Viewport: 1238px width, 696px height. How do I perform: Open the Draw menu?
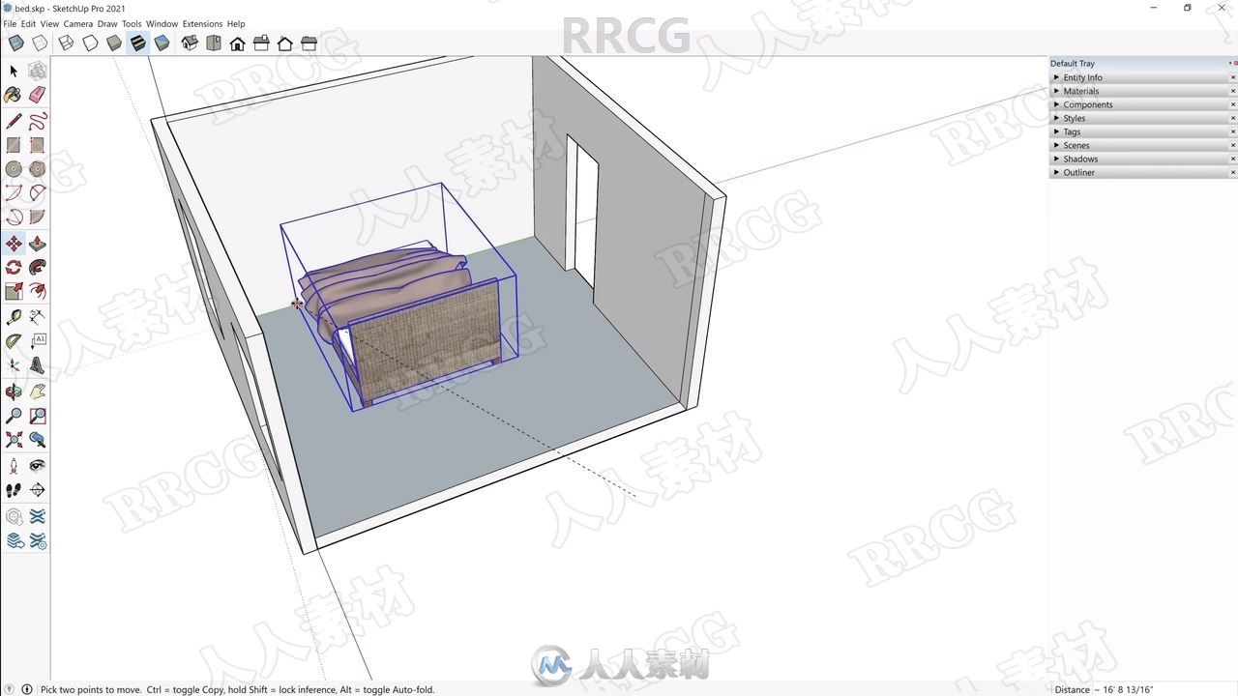coord(107,23)
